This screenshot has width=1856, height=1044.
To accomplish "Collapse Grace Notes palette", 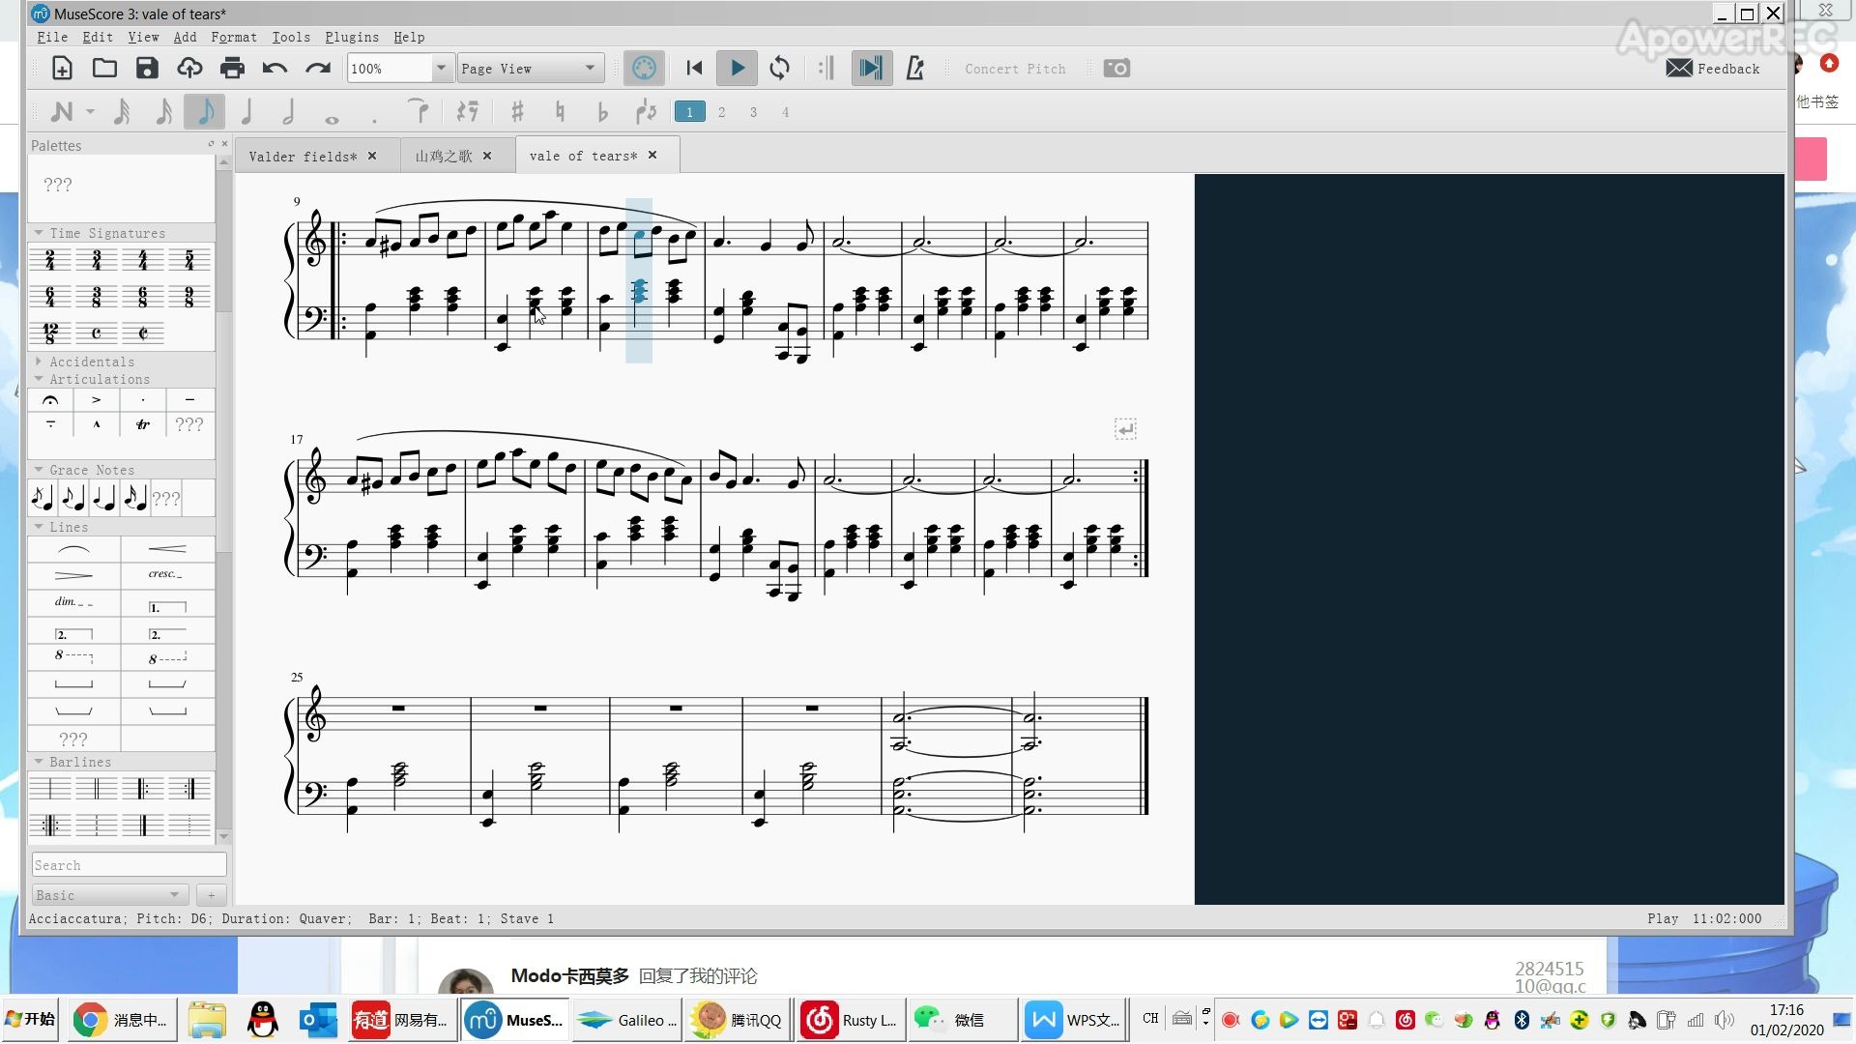I will [39, 470].
